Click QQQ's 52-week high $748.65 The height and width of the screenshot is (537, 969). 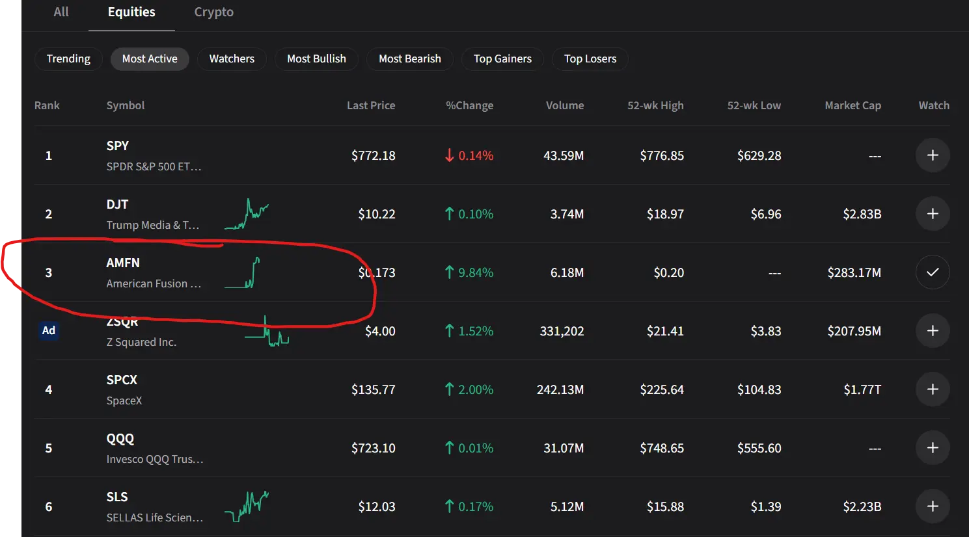pos(662,448)
